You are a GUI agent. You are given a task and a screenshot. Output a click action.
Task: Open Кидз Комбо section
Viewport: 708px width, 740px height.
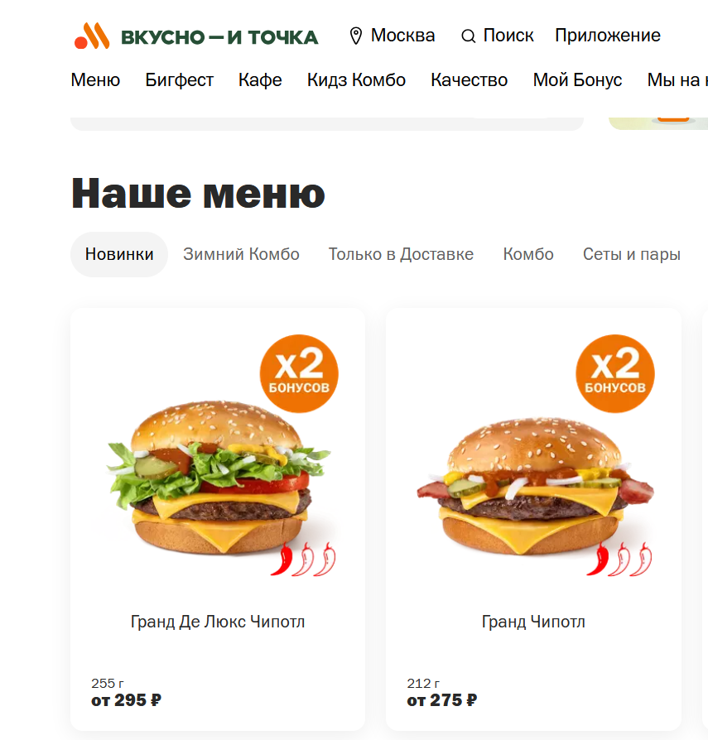(x=356, y=80)
